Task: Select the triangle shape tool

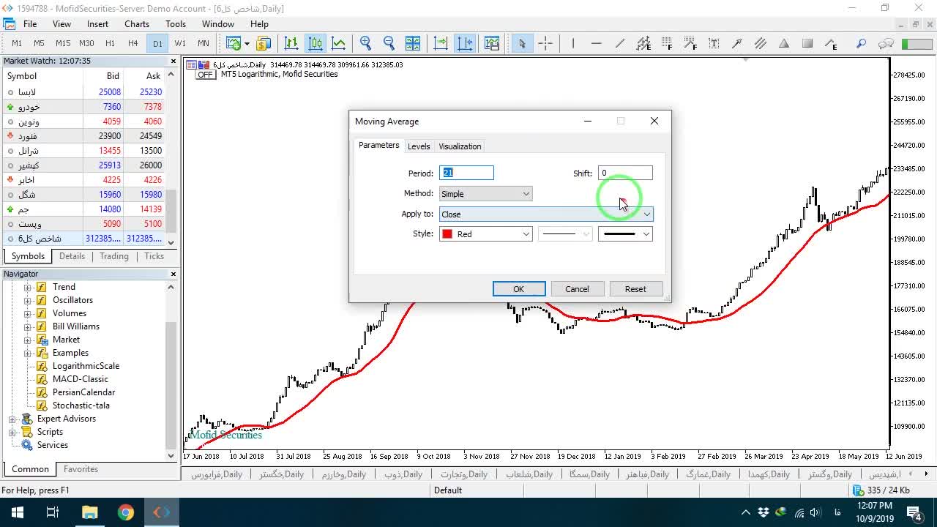Action: 784,43
